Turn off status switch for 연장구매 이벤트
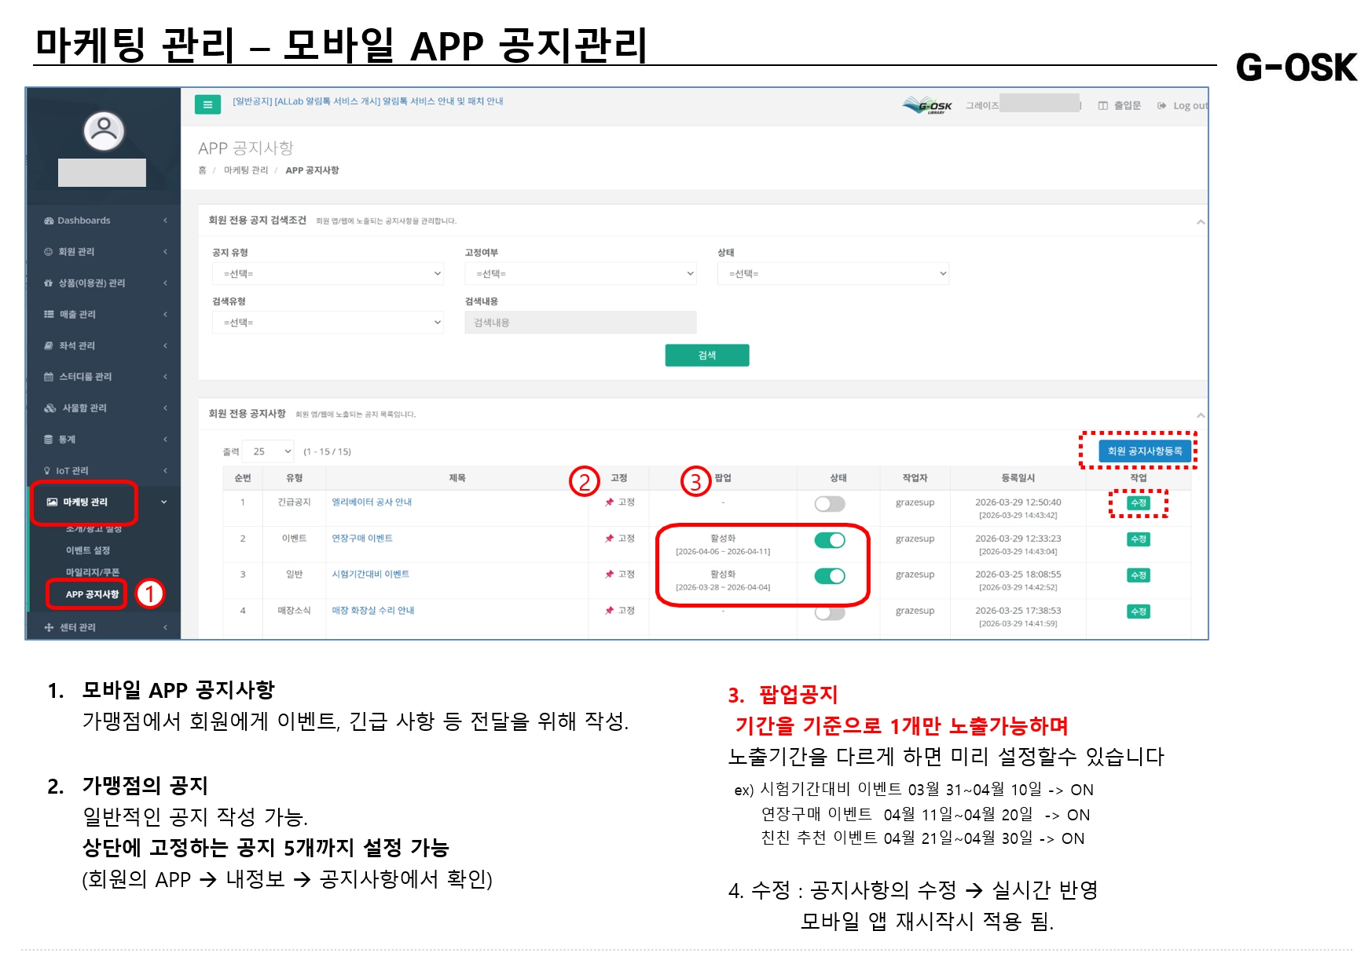 point(830,540)
